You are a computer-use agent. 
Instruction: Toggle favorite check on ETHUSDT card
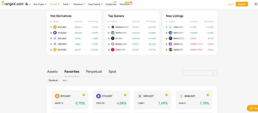coord(125,95)
